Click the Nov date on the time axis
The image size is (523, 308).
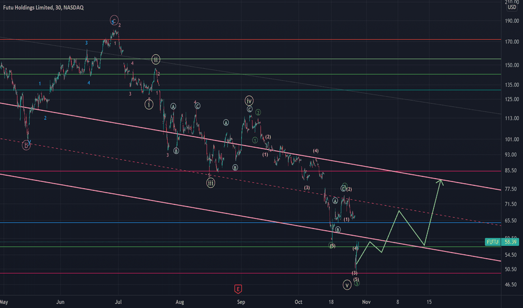tap(366, 302)
